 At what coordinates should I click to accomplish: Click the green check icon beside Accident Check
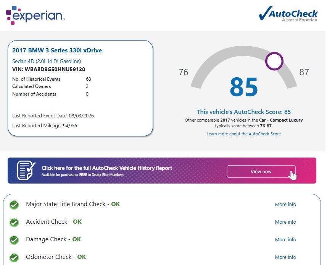tap(14, 223)
